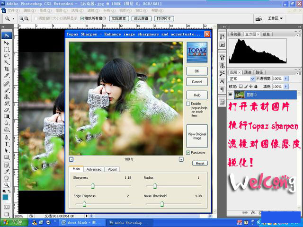Select the Zoom tool in the toolbox

[x=6, y=185]
